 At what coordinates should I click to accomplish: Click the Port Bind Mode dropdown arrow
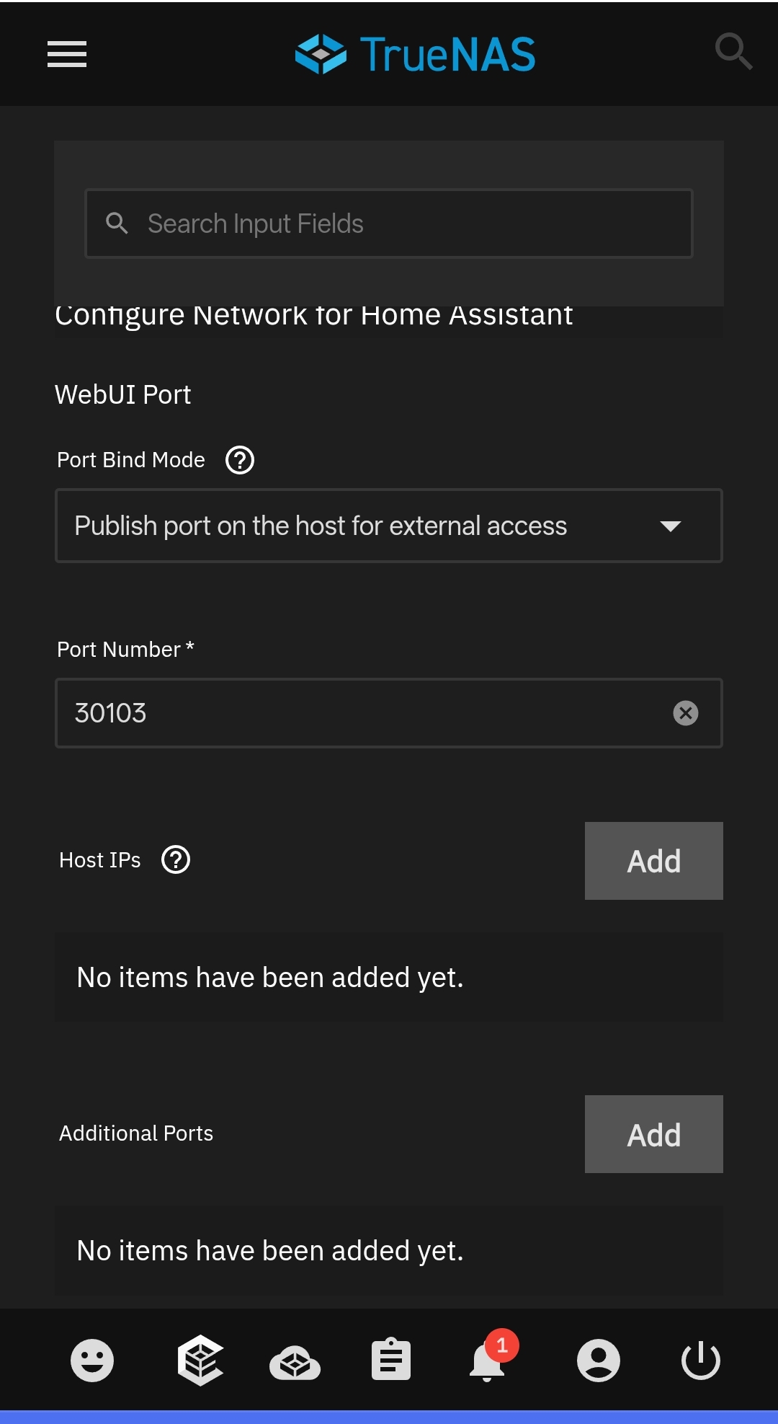671,526
